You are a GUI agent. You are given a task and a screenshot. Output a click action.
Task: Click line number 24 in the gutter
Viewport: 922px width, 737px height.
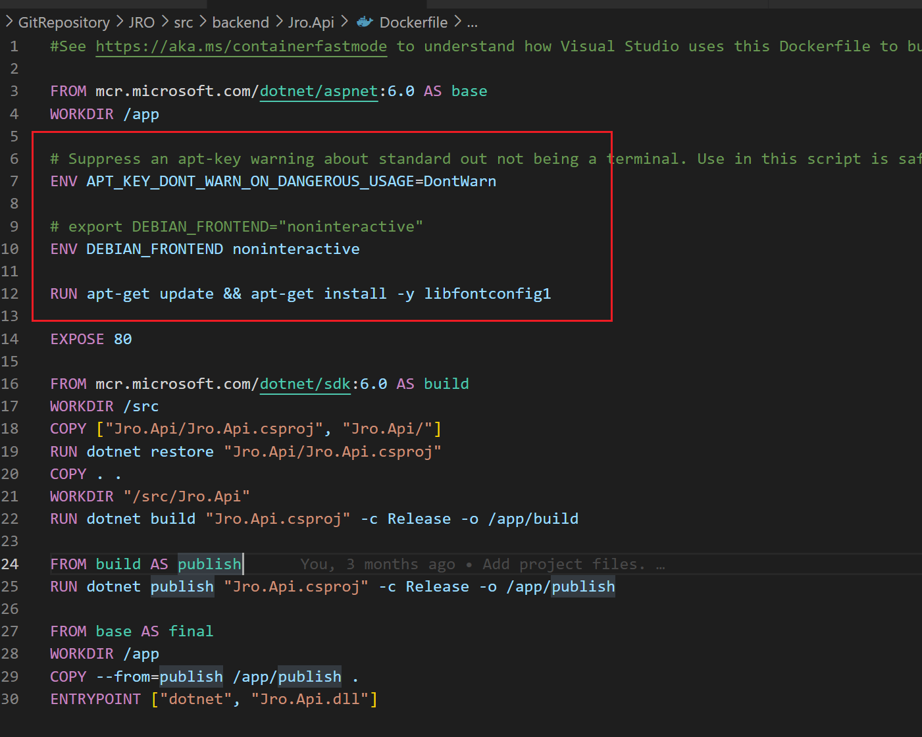tap(11, 564)
